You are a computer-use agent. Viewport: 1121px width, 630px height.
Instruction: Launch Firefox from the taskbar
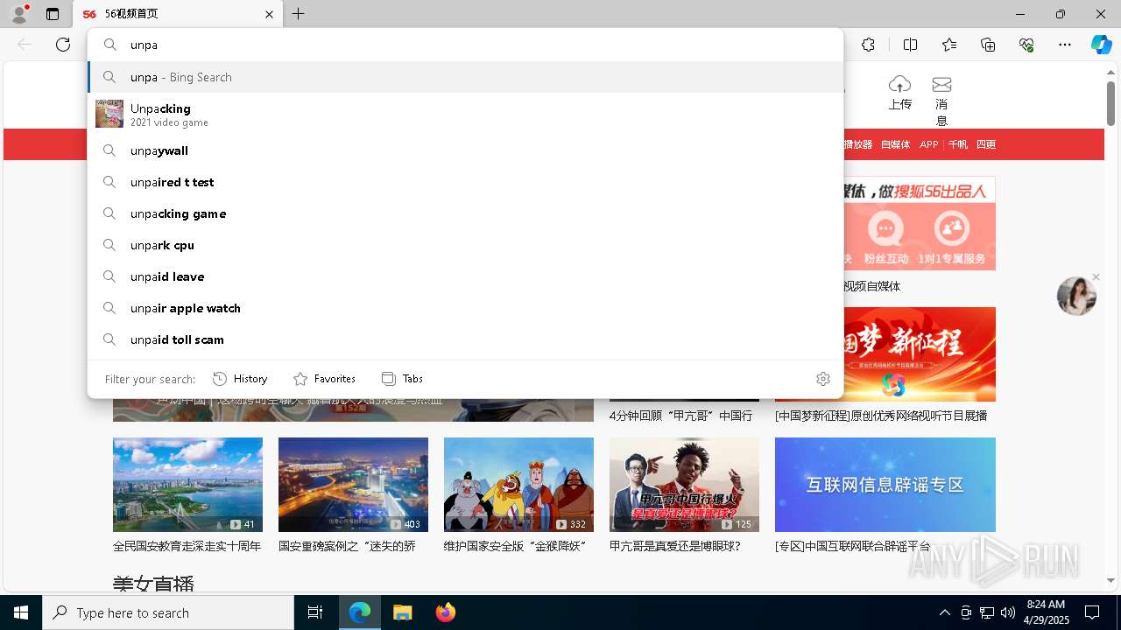click(446, 612)
